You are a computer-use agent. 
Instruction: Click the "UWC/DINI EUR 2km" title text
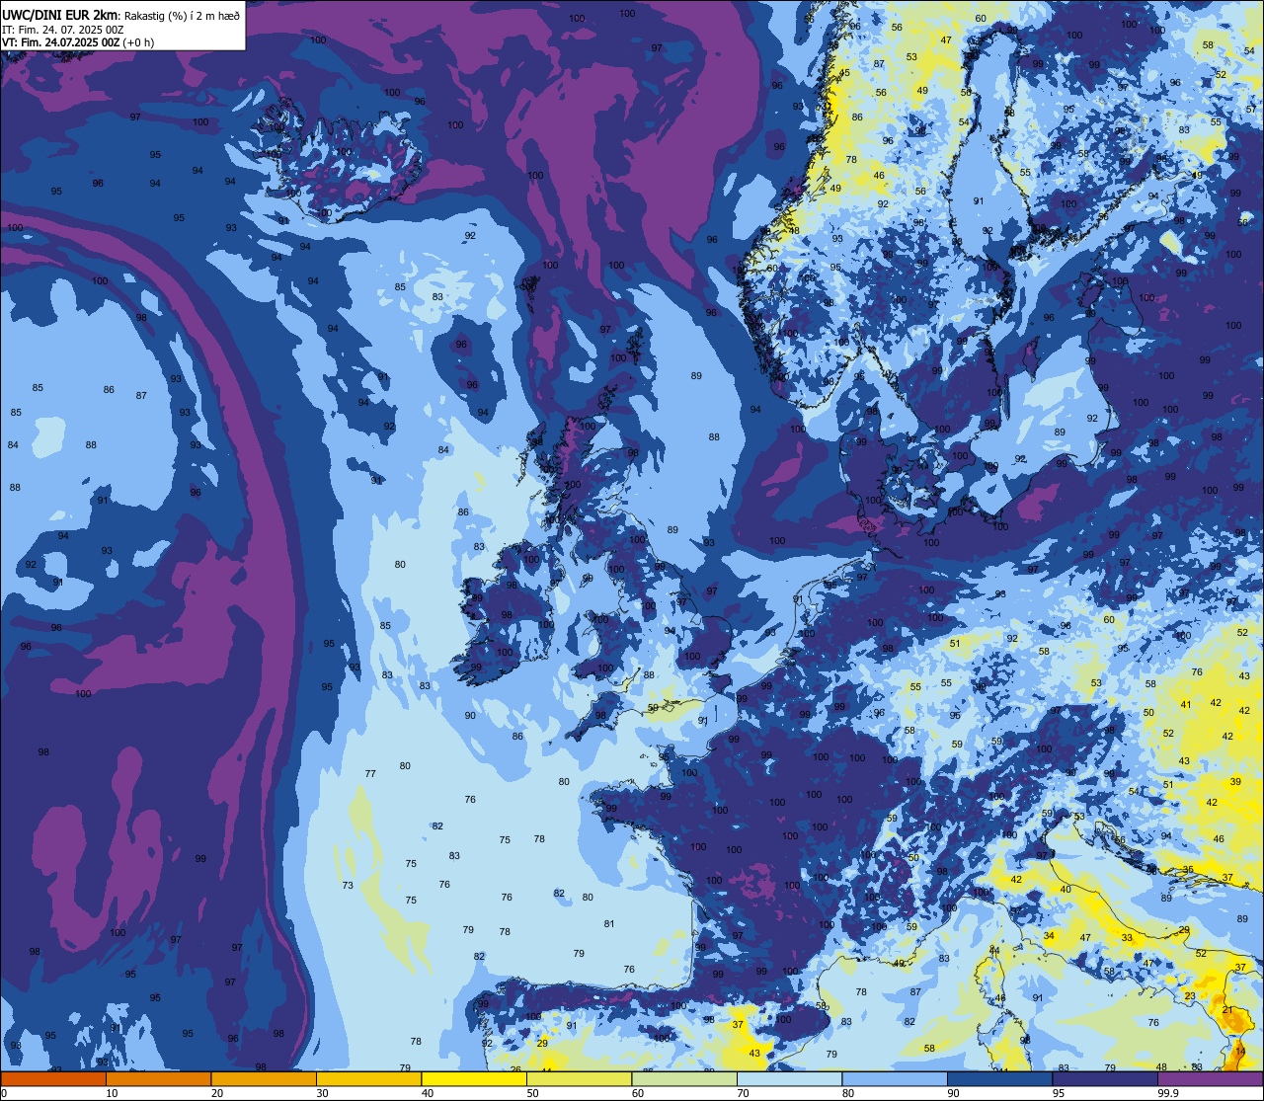point(60,14)
